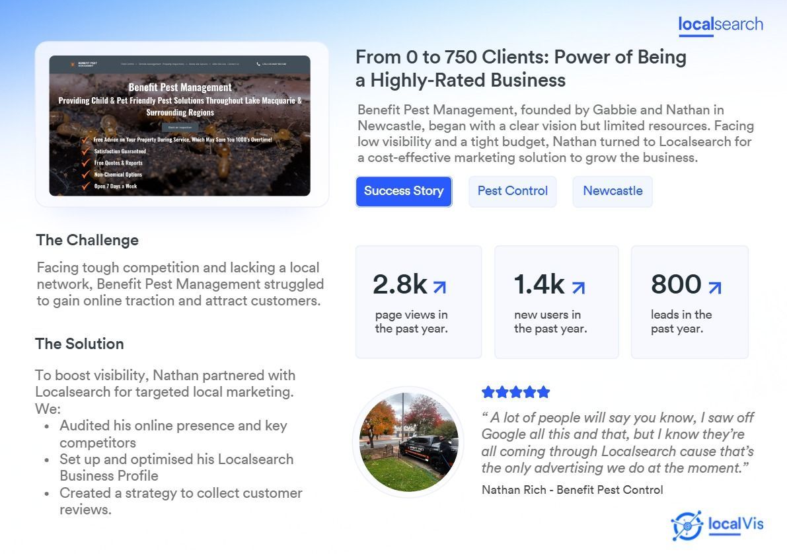Click the arrow icon beside 1.4k
Viewport: 787px width, 554px height.
578,287
